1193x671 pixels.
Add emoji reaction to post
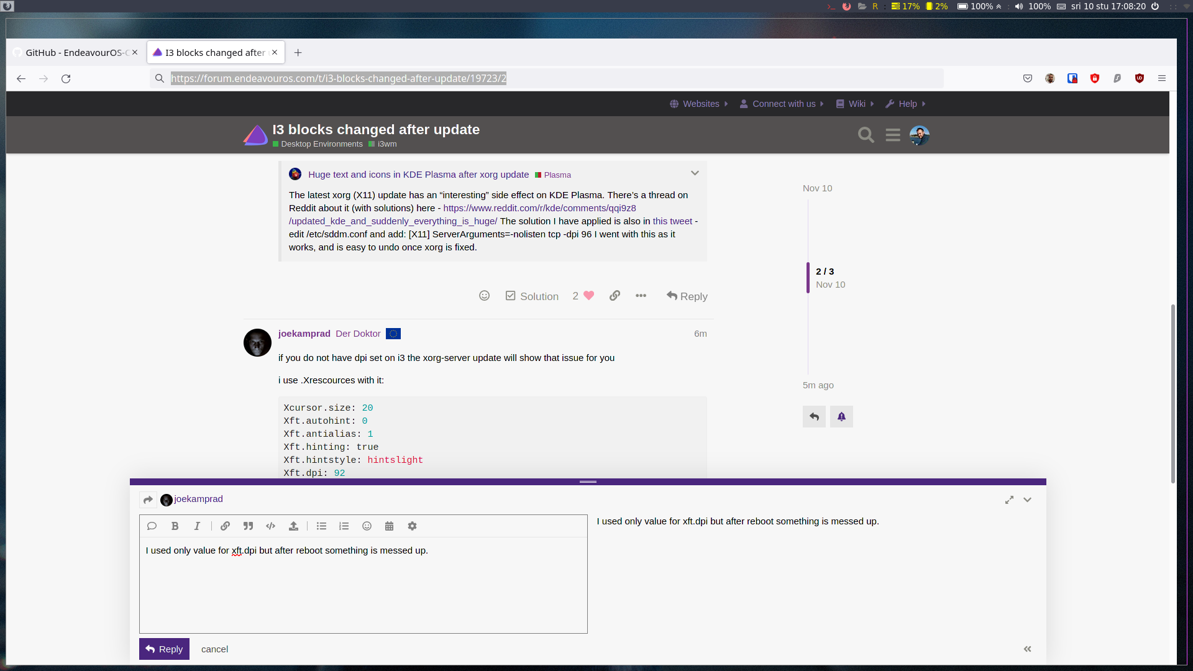tap(485, 296)
